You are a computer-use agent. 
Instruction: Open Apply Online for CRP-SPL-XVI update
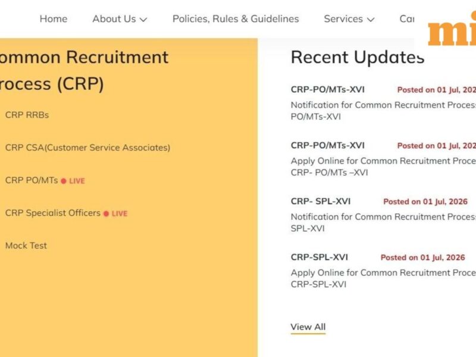pyautogui.click(x=383, y=278)
